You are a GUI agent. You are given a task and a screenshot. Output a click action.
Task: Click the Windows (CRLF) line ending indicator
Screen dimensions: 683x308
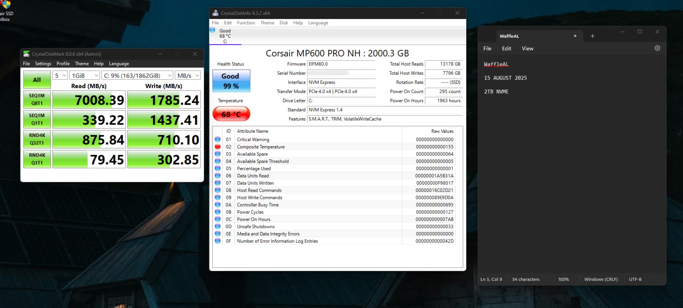(x=601, y=279)
